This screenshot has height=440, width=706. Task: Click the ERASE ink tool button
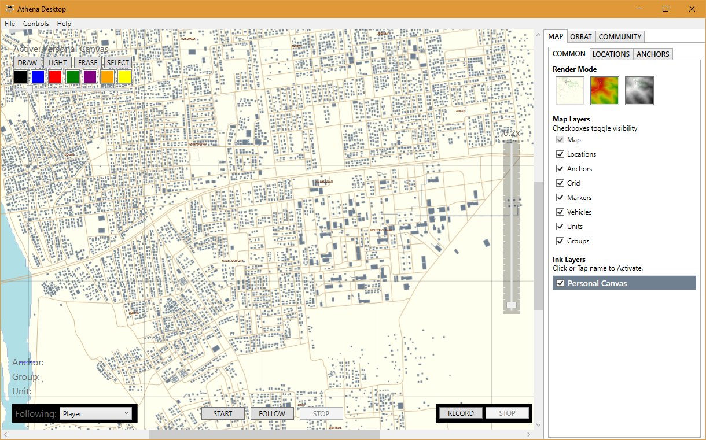[x=88, y=62]
